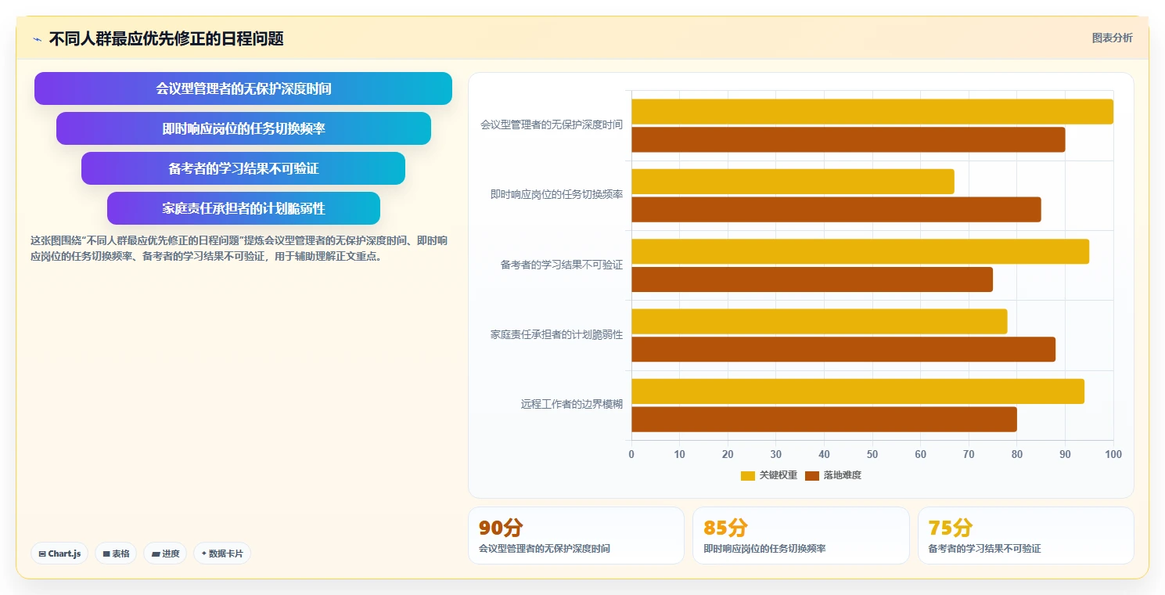Toggle the 关键权重 legend entry
Screen dimensions: 1165x595
(x=769, y=475)
